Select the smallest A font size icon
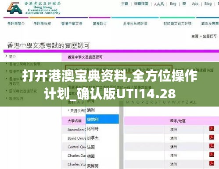The width and height of the screenshot is (219, 169). point(155,4)
